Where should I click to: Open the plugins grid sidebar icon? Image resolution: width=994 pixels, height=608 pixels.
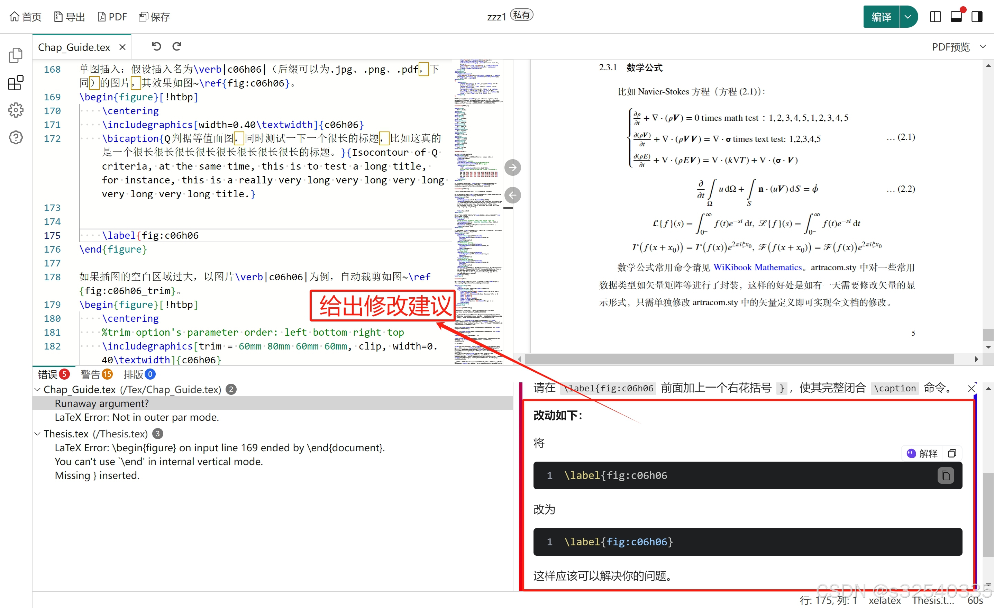click(16, 83)
